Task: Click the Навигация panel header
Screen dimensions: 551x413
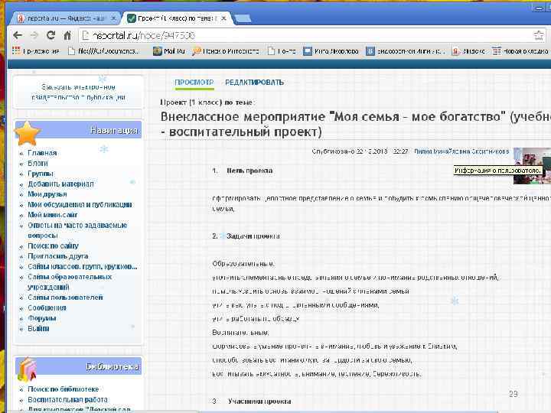Action: [x=78, y=130]
